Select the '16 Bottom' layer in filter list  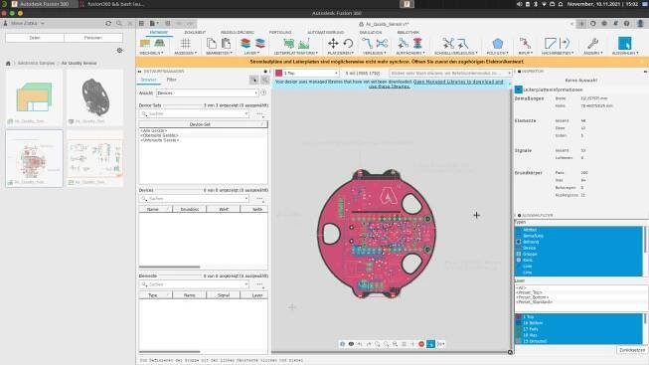click(532, 323)
